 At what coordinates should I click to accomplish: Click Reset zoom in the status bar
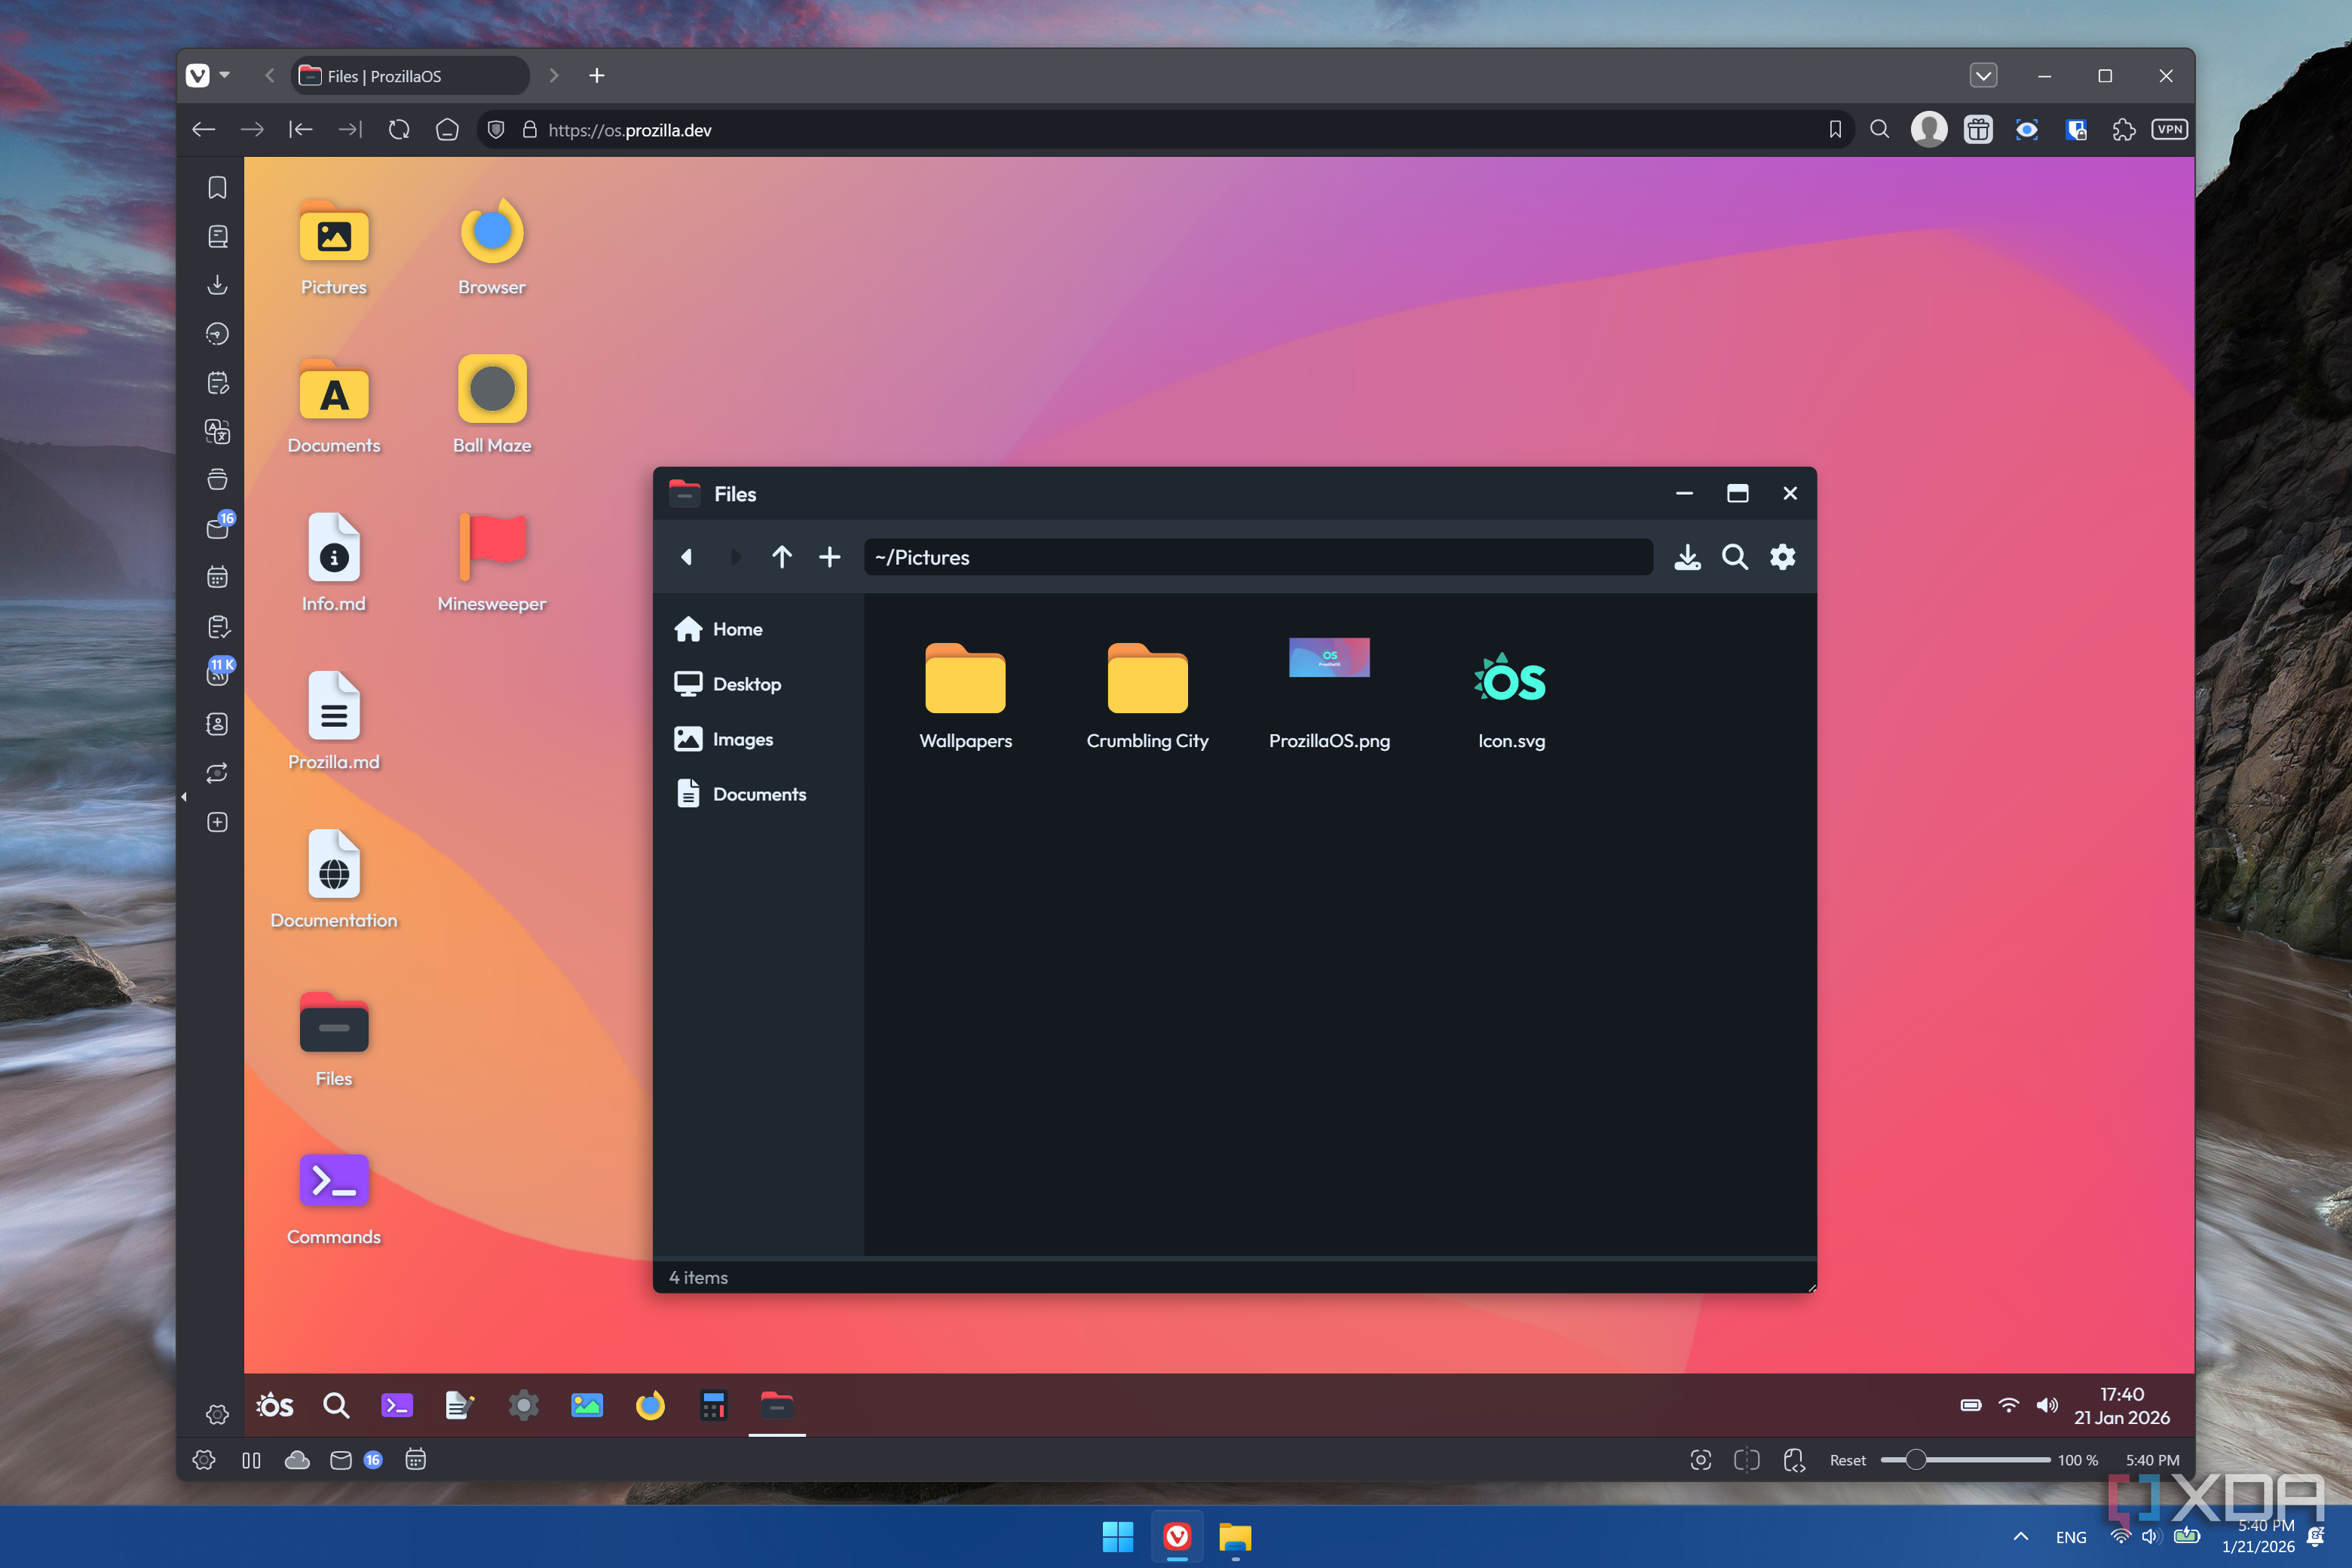[1847, 1460]
